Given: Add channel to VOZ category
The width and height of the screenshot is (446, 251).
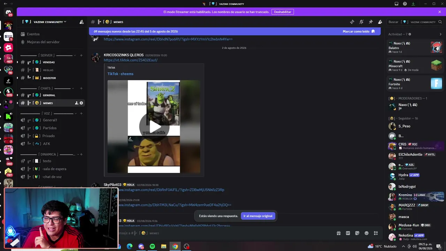Looking at the screenshot, I should tap(81, 114).
